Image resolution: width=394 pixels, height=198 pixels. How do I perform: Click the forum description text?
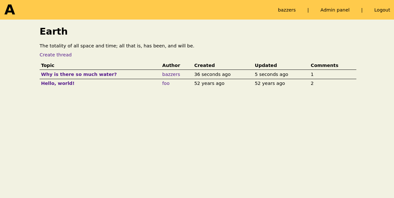point(117,46)
